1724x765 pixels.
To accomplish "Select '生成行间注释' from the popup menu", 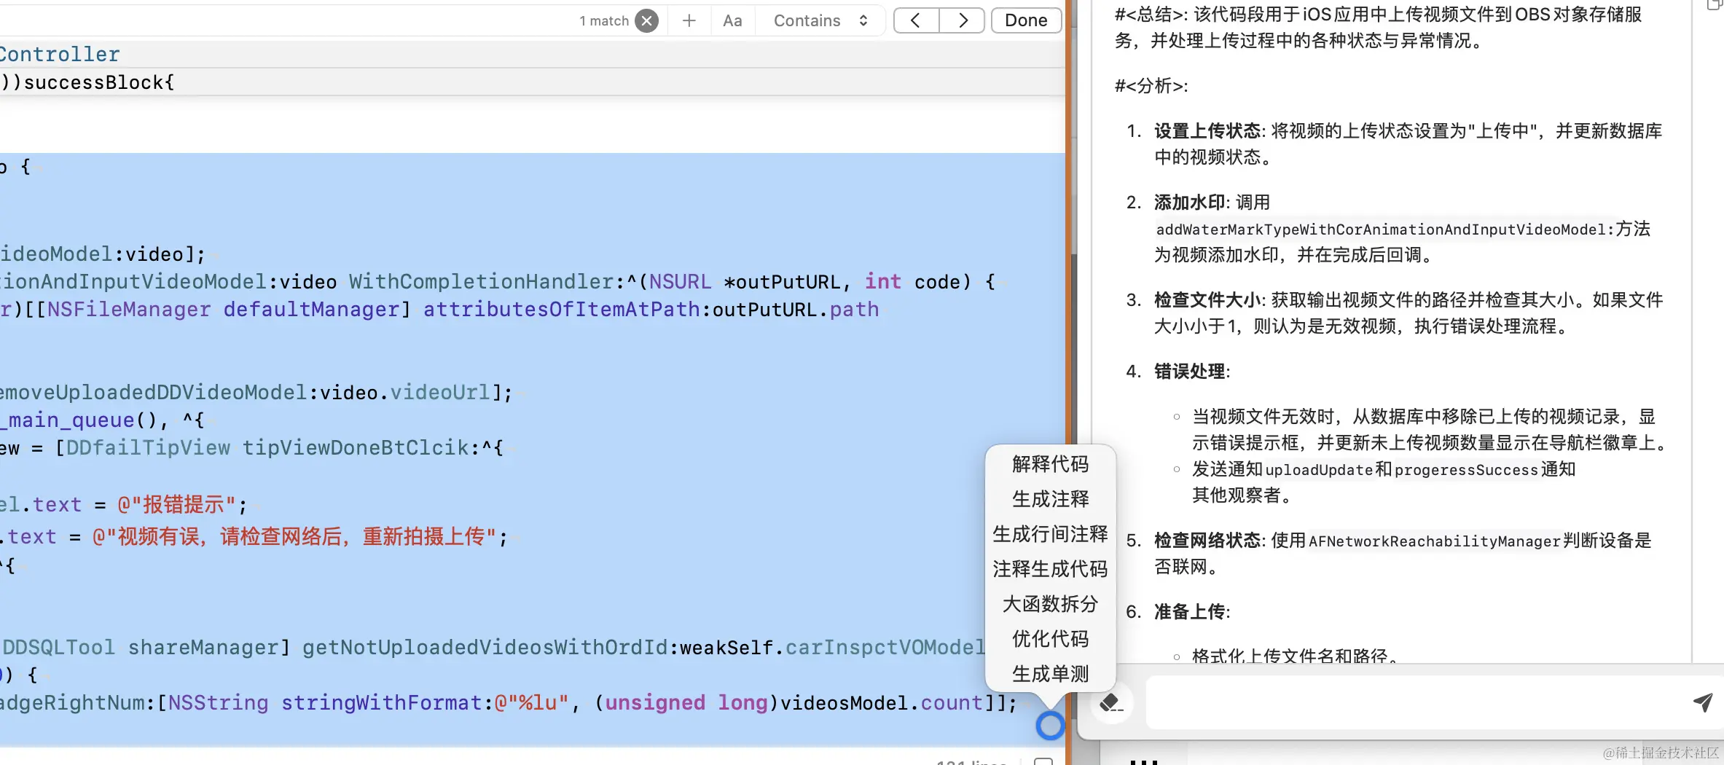I will (1049, 534).
